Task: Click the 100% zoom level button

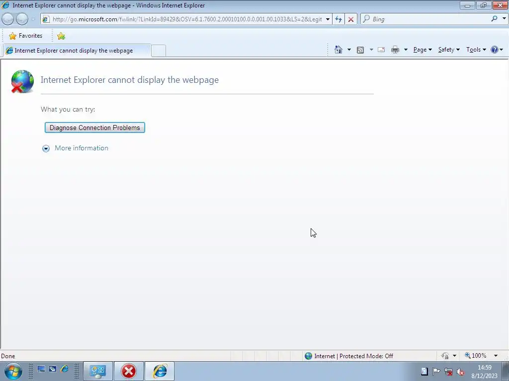Action: pyautogui.click(x=476, y=356)
